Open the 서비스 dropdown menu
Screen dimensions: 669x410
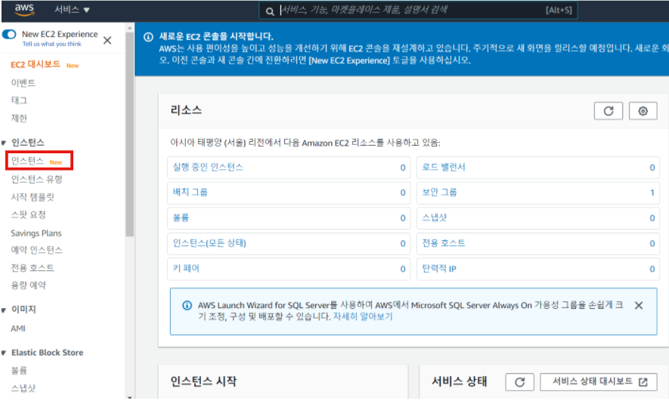[x=72, y=10]
